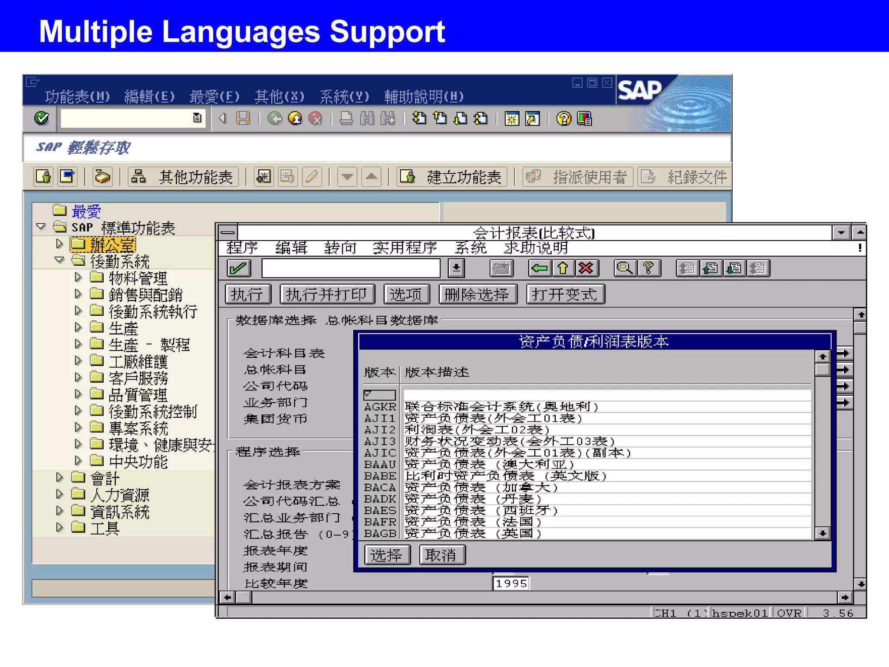Open the 輔助說明(H) menu
Image resolution: width=889 pixels, height=667 pixels.
pos(424,96)
